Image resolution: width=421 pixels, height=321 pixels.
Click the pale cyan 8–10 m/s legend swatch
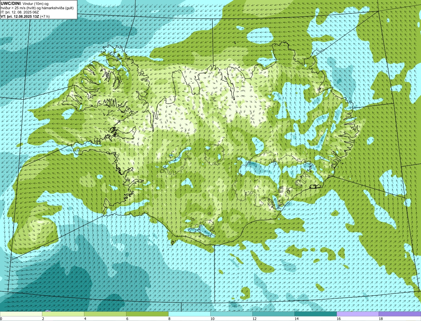[189, 314]
